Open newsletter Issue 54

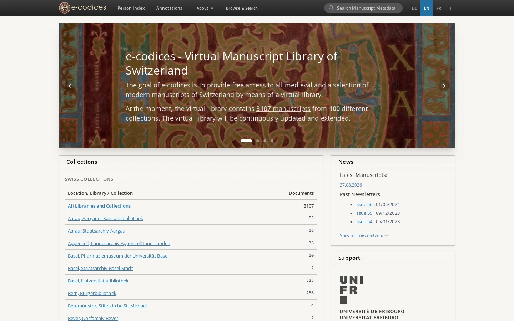click(x=364, y=221)
